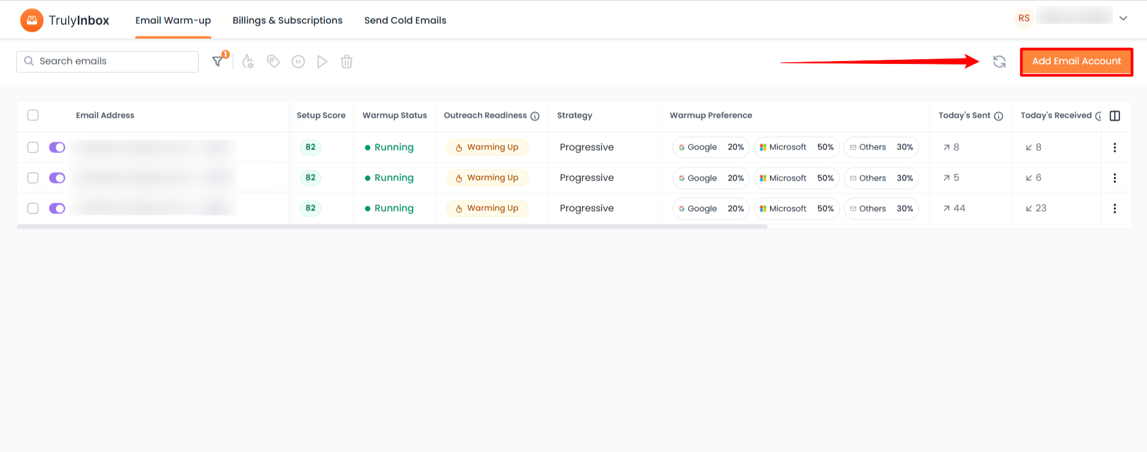
Task: Open more options for first email row
Action: [1115, 147]
